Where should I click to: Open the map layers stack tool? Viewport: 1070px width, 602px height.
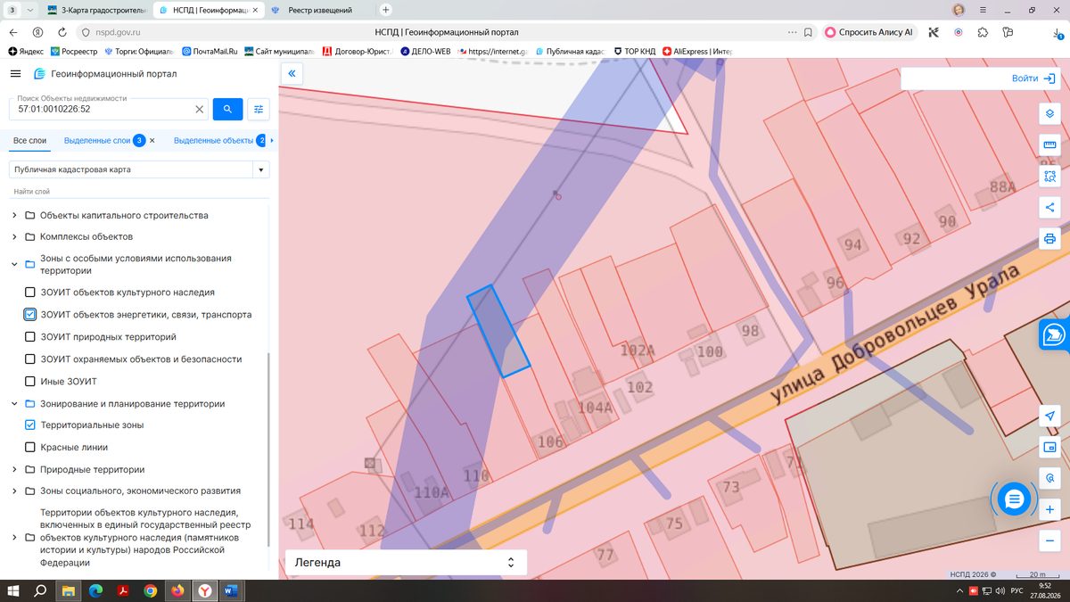pos(1049,114)
